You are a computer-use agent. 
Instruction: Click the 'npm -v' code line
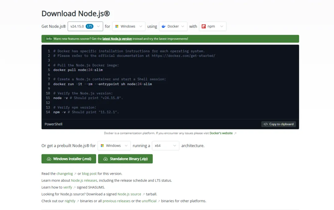[86, 112]
